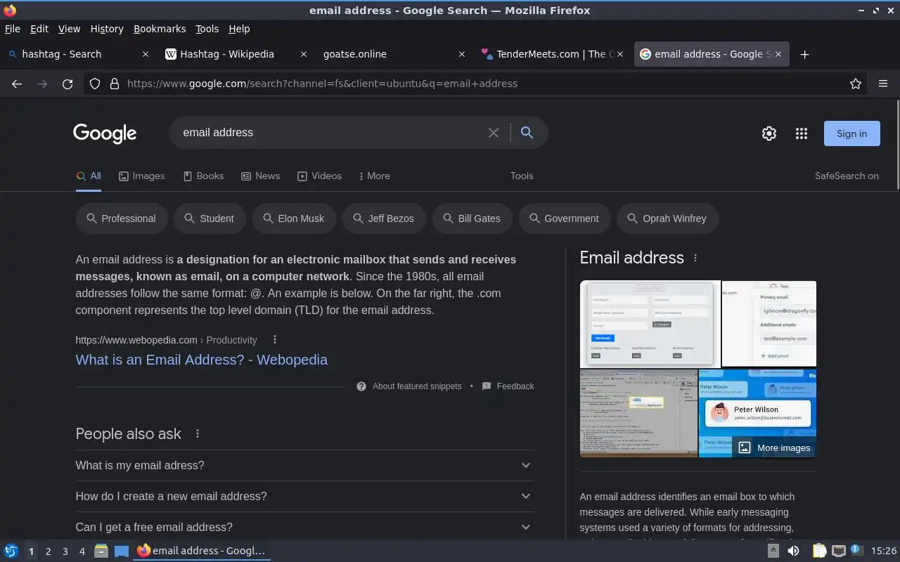Image resolution: width=900 pixels, height=562 pixels.
Task: Go to the Google logo homepage
Action: click(105, 133)
